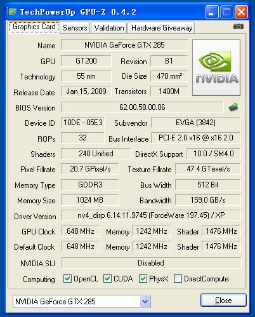
Task: Click the NVIDIA logo image
Action: point(216,67)
